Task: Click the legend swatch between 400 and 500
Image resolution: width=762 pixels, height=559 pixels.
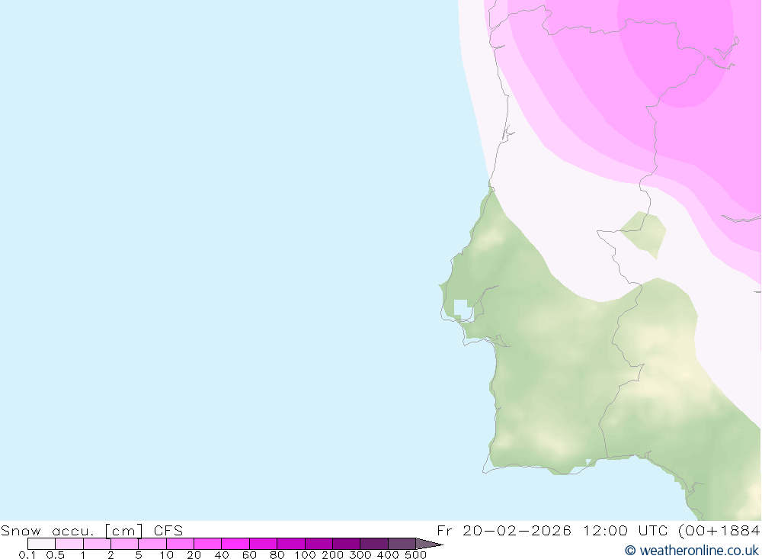Action: [x=402, y=544]
